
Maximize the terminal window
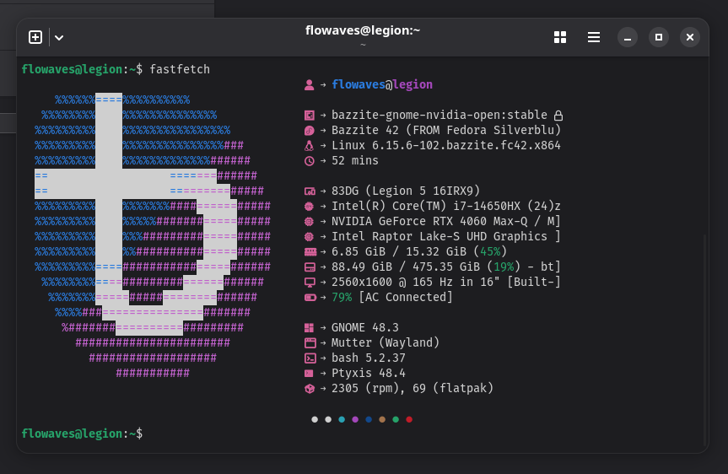click(658, 37)
